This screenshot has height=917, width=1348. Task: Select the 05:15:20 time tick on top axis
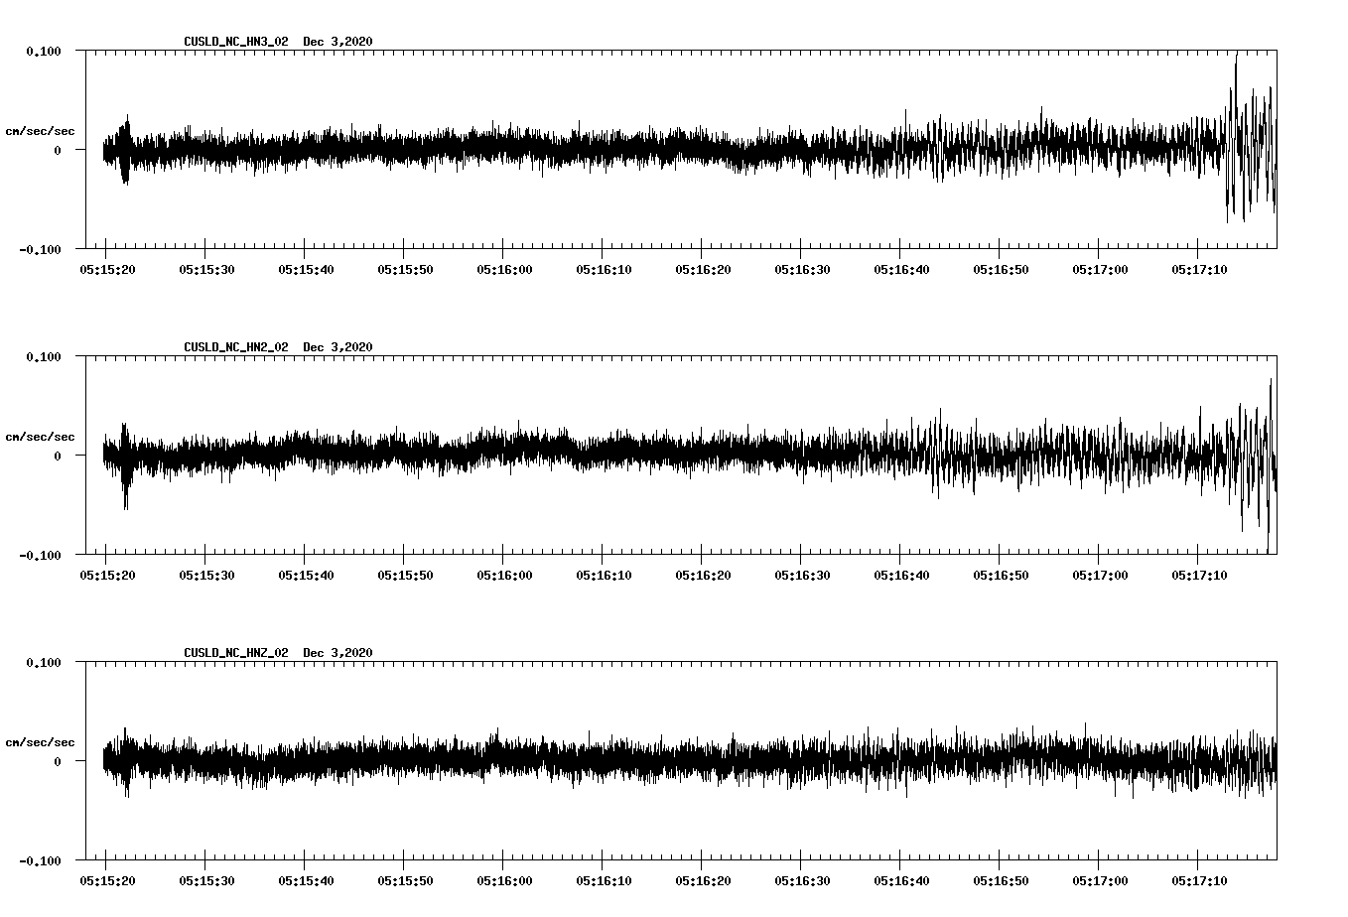[x=105, y=268]
